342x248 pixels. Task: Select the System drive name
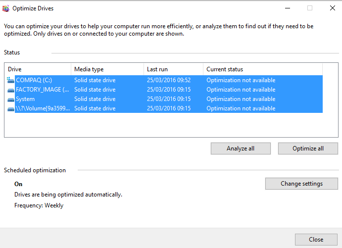(25, 99)
